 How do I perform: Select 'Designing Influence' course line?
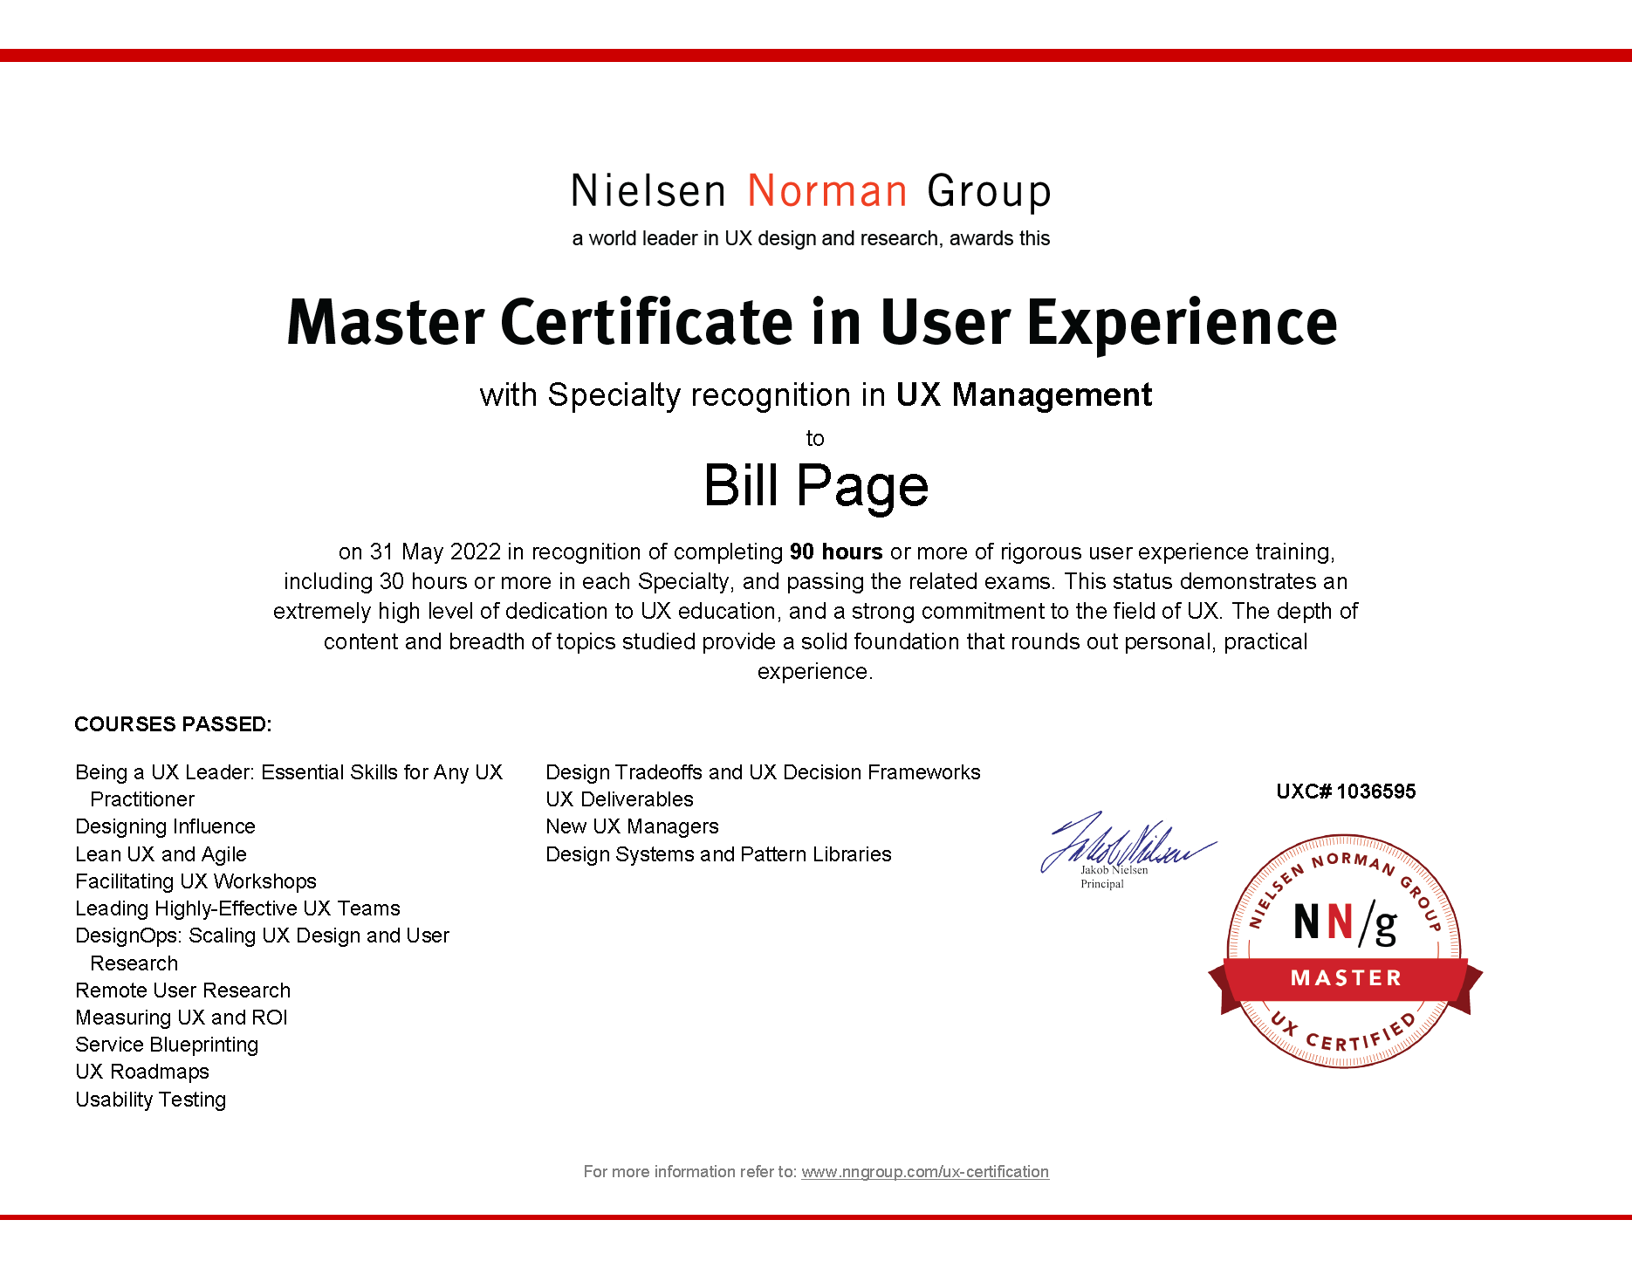(165, 826)
